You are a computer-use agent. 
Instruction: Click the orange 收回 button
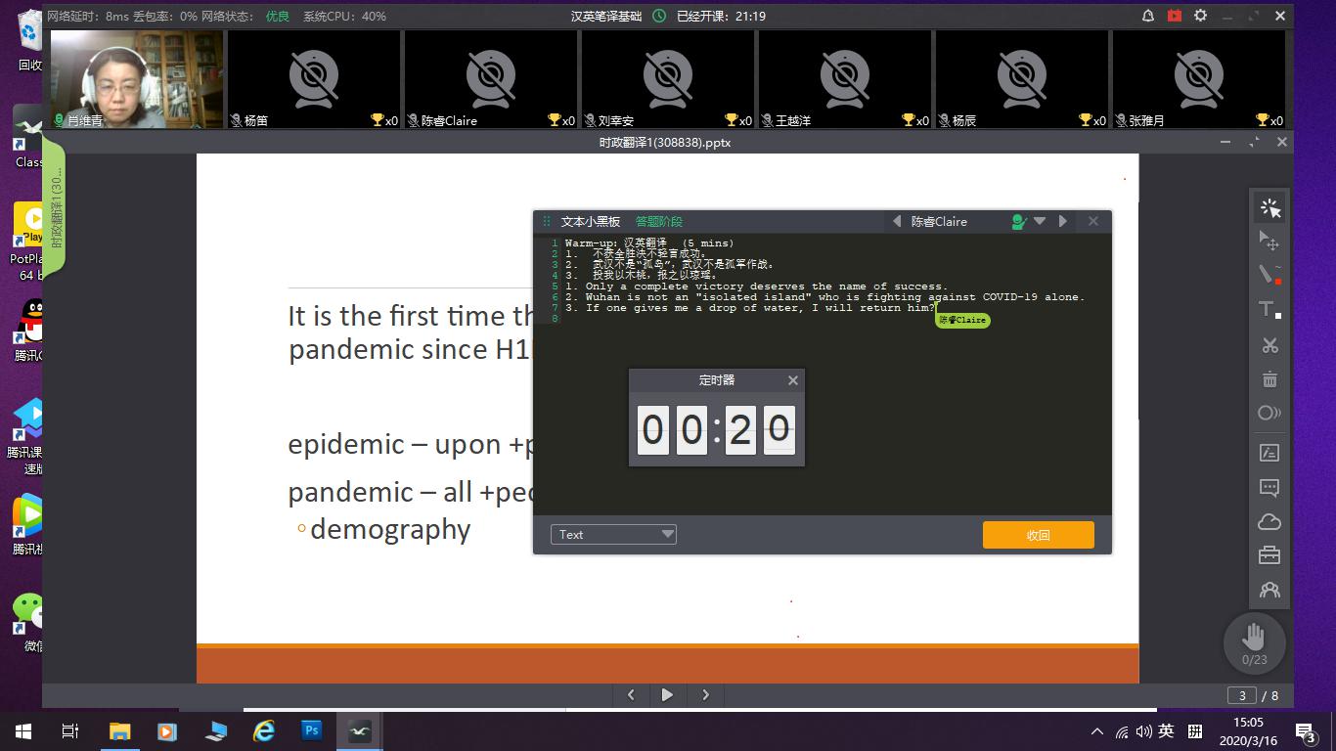pos(1038,535)
